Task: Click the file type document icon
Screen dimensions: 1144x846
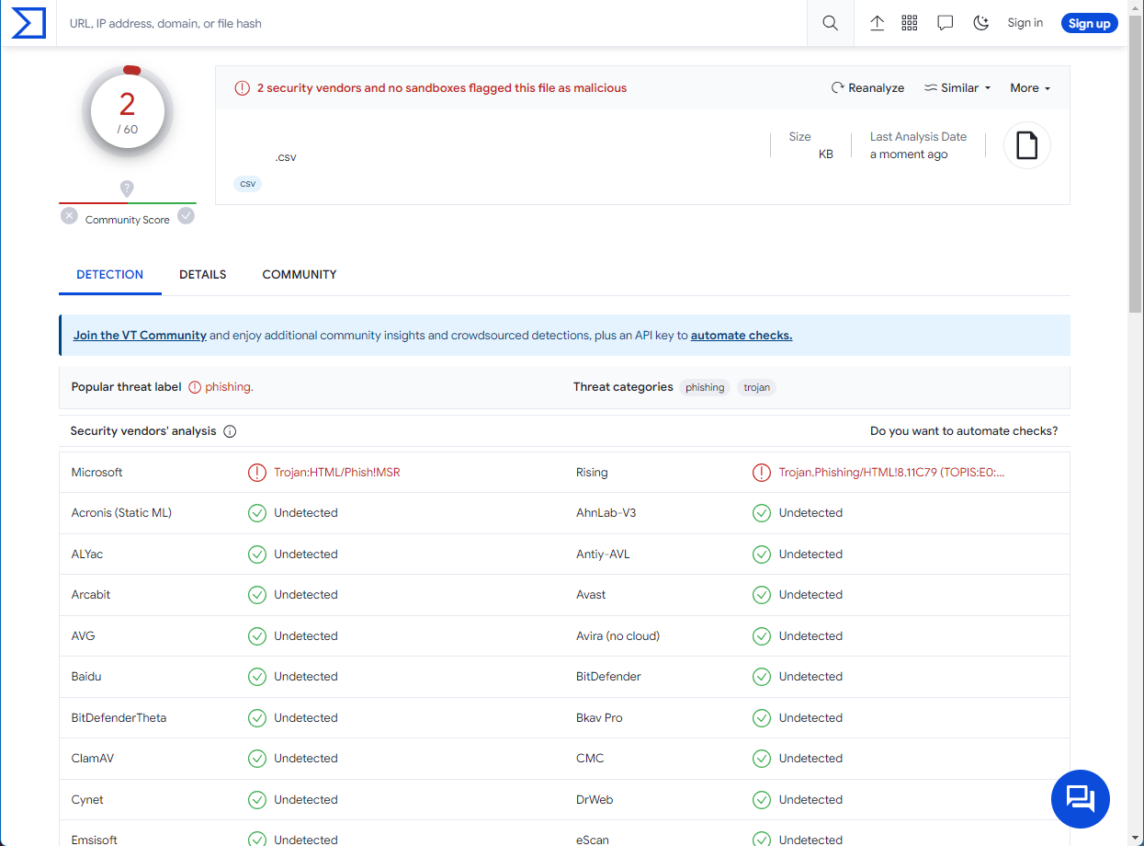Action: point(1027,145)
